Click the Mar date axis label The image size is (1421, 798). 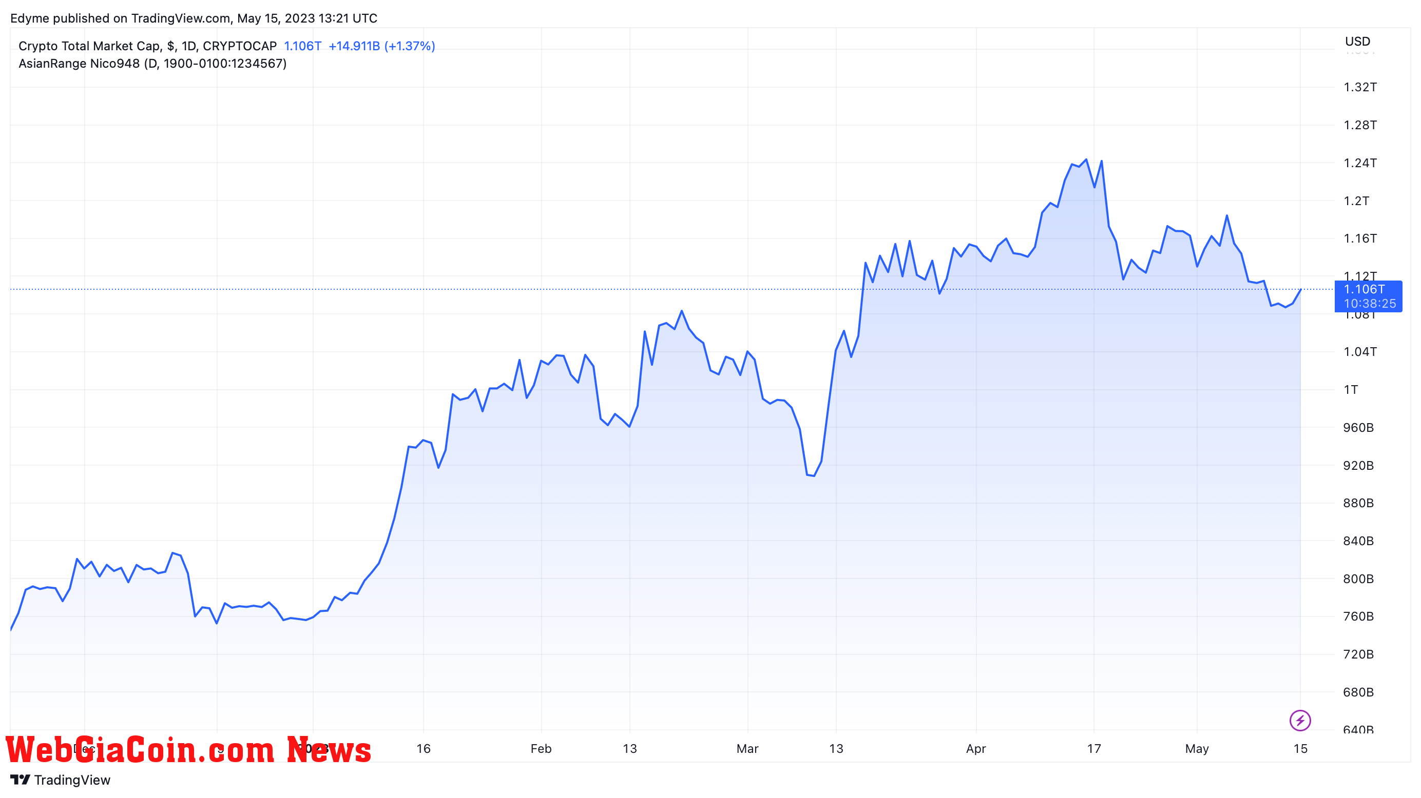[x=747, y=748]
